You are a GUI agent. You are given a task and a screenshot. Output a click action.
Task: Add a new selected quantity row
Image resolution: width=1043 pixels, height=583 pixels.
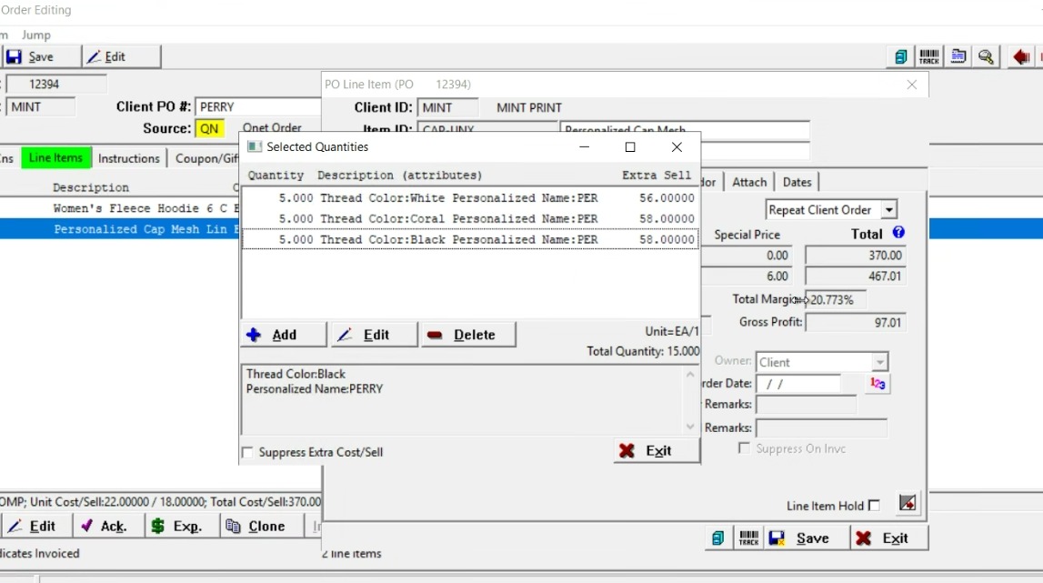point(284,335)
